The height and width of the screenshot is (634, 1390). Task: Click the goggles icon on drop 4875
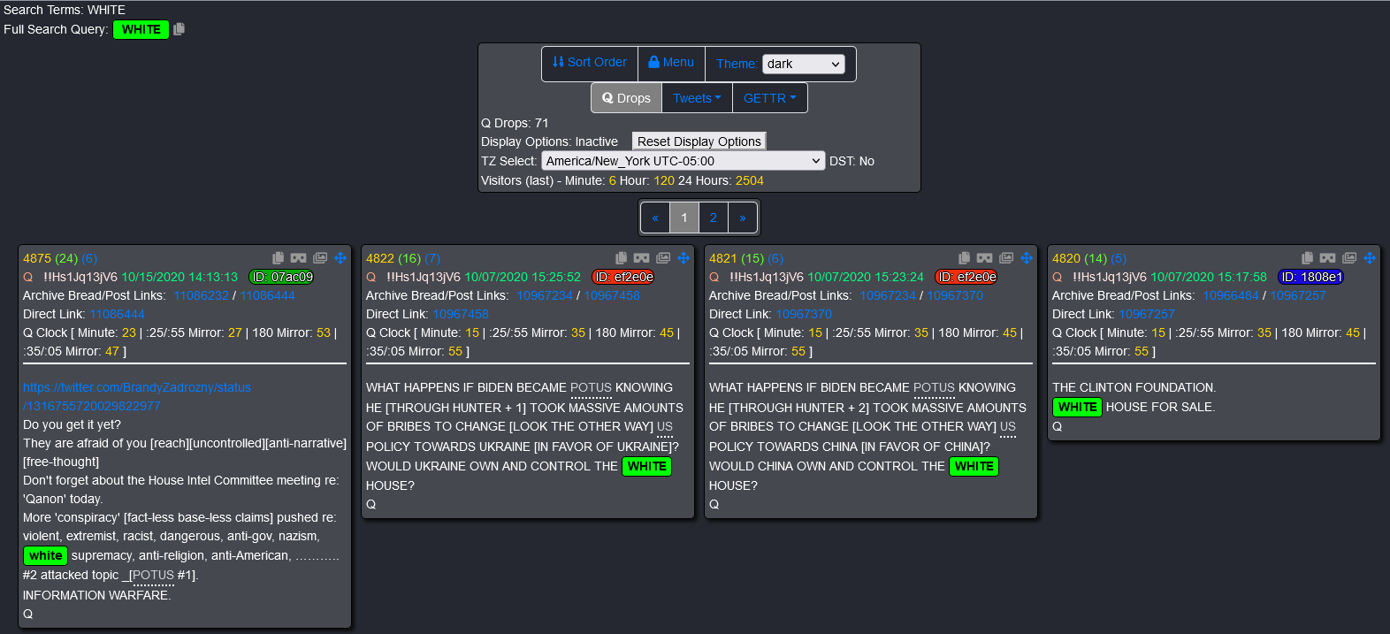(x=298, y=258)
